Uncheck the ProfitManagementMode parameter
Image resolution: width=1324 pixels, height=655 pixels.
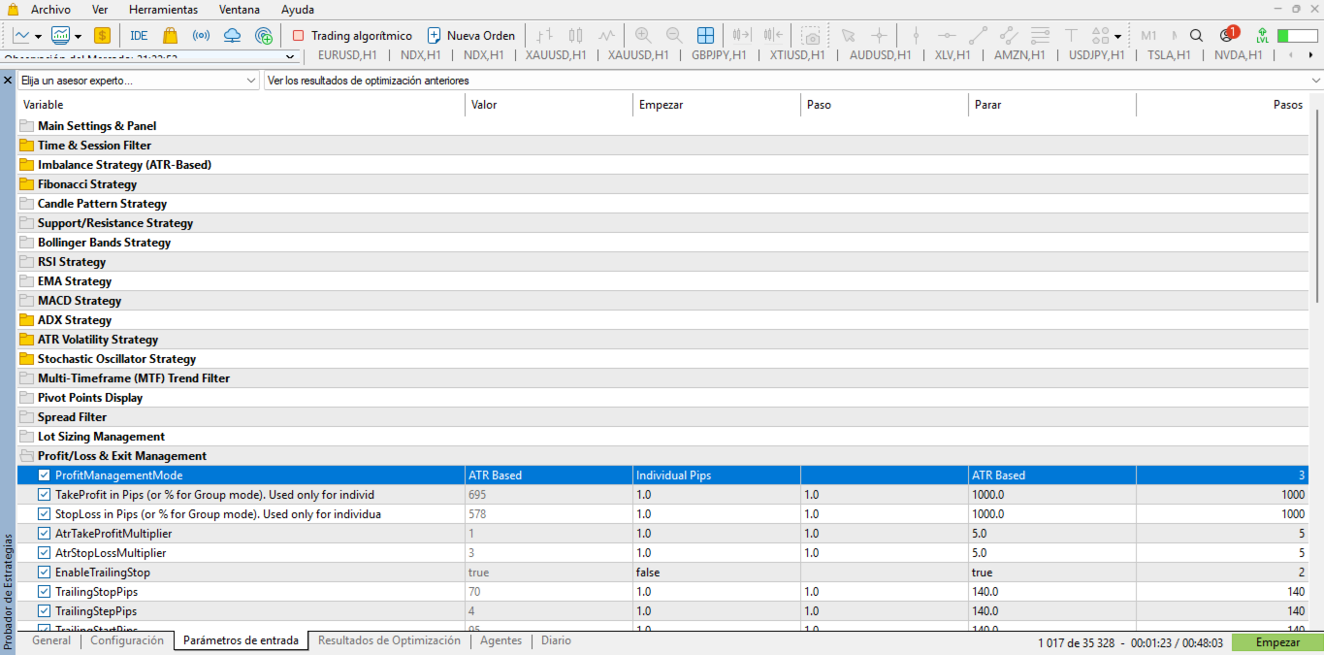tap(45, 475)
